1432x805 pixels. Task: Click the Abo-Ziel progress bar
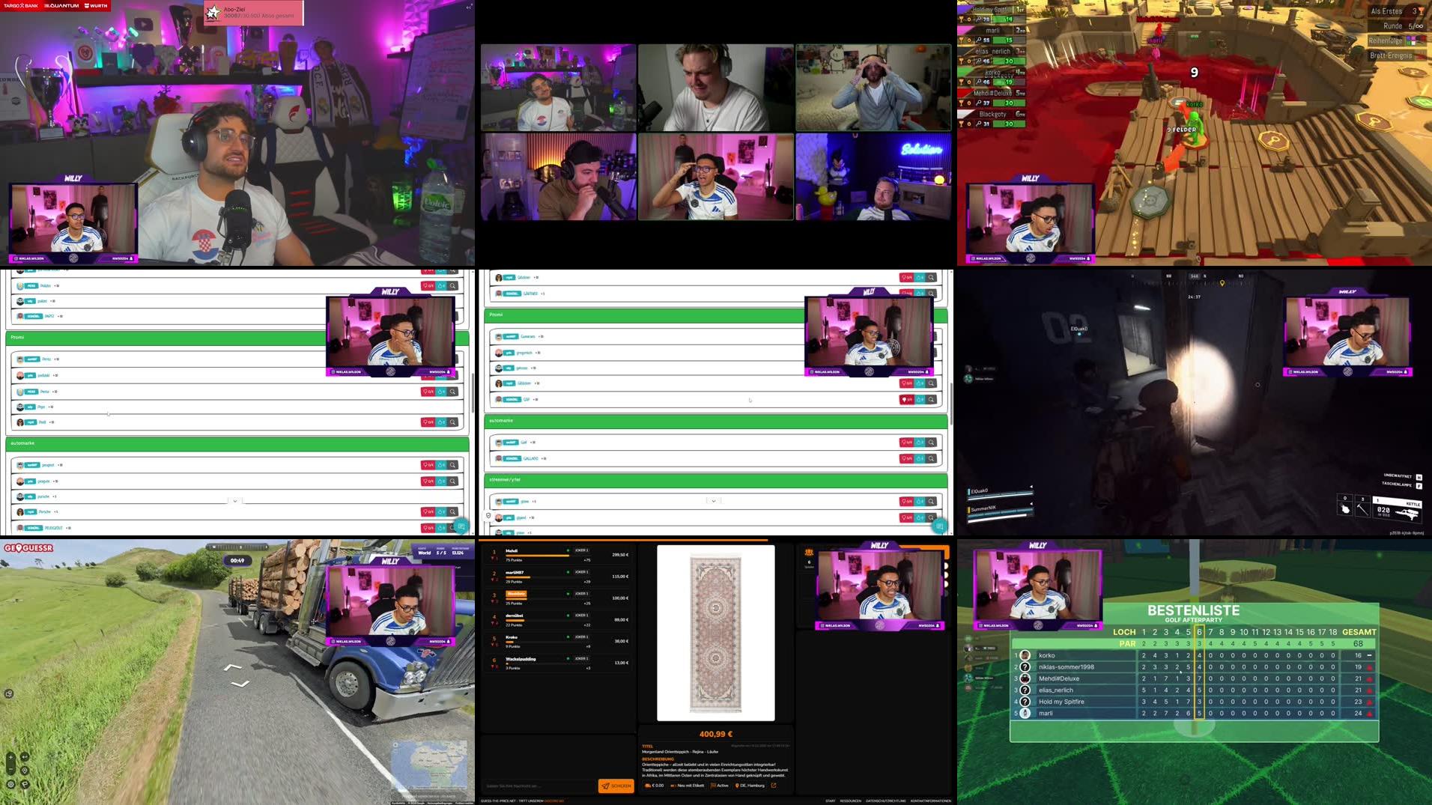(255, 13)
